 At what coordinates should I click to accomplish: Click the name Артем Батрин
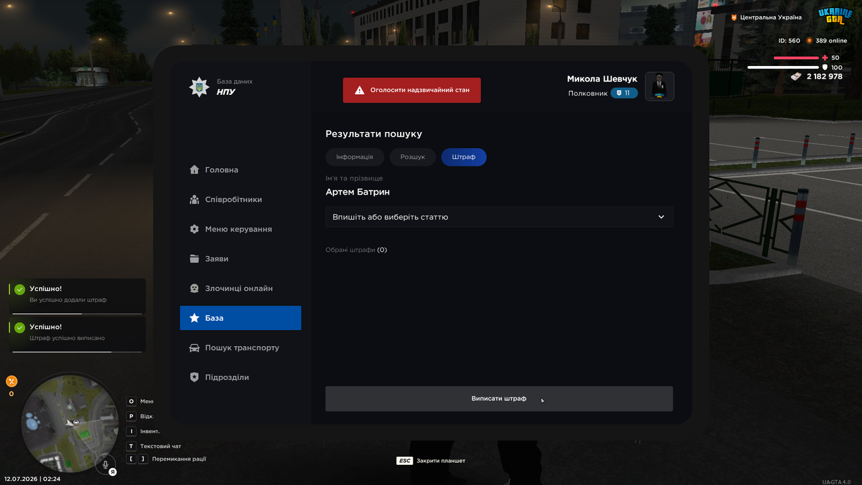coord(358,192)
